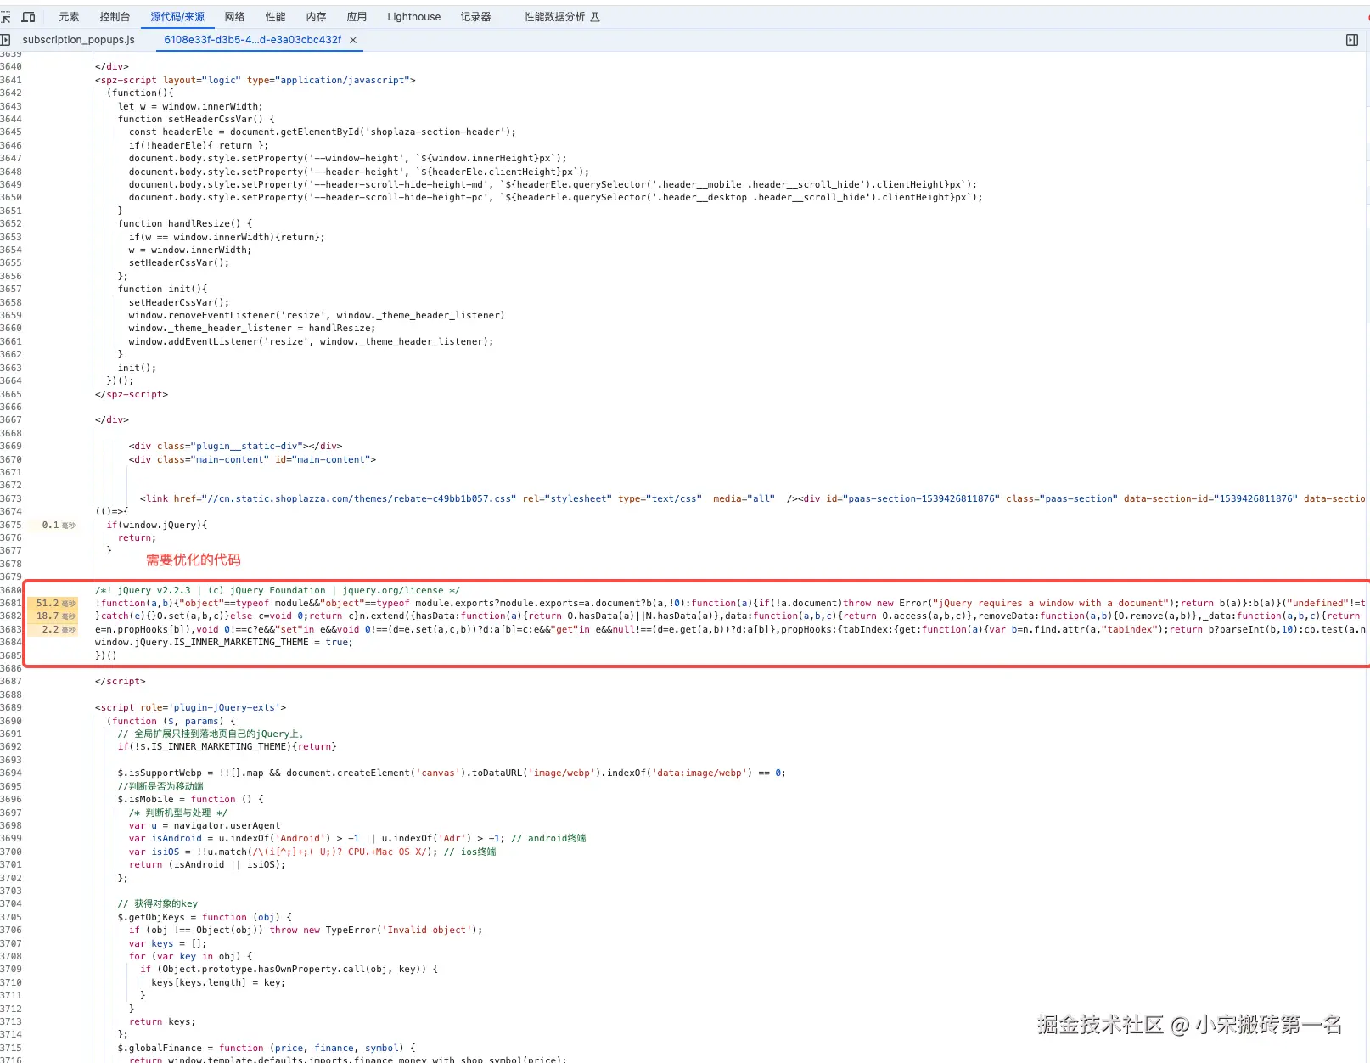Open the 内存 tab
The image size is (1370, 1063).
point(316,17)
